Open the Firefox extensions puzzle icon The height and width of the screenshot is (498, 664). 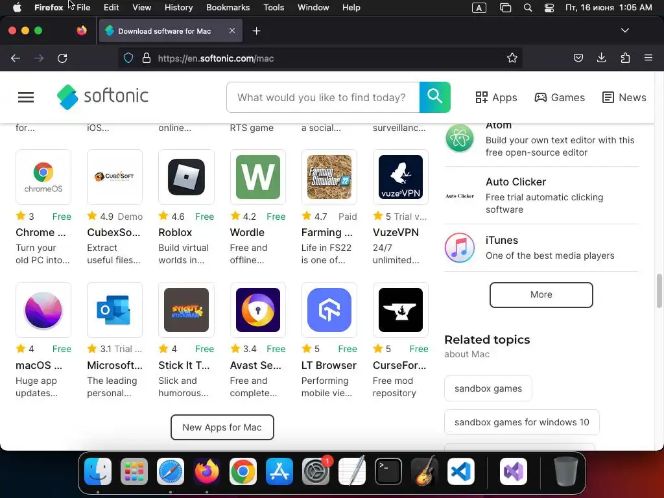tap(625, 58)
